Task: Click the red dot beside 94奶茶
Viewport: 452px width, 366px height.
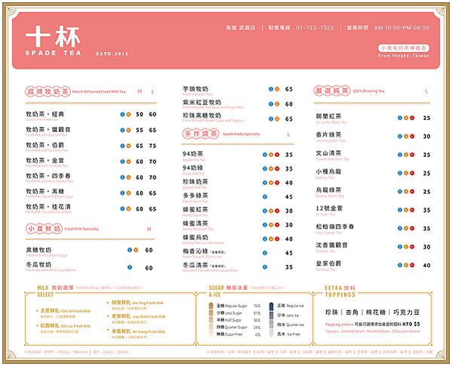Action: point(277,155)
